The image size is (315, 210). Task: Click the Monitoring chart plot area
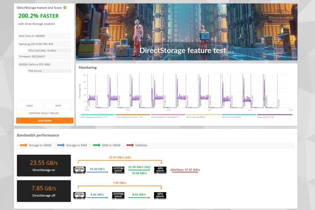click(189, 91)
